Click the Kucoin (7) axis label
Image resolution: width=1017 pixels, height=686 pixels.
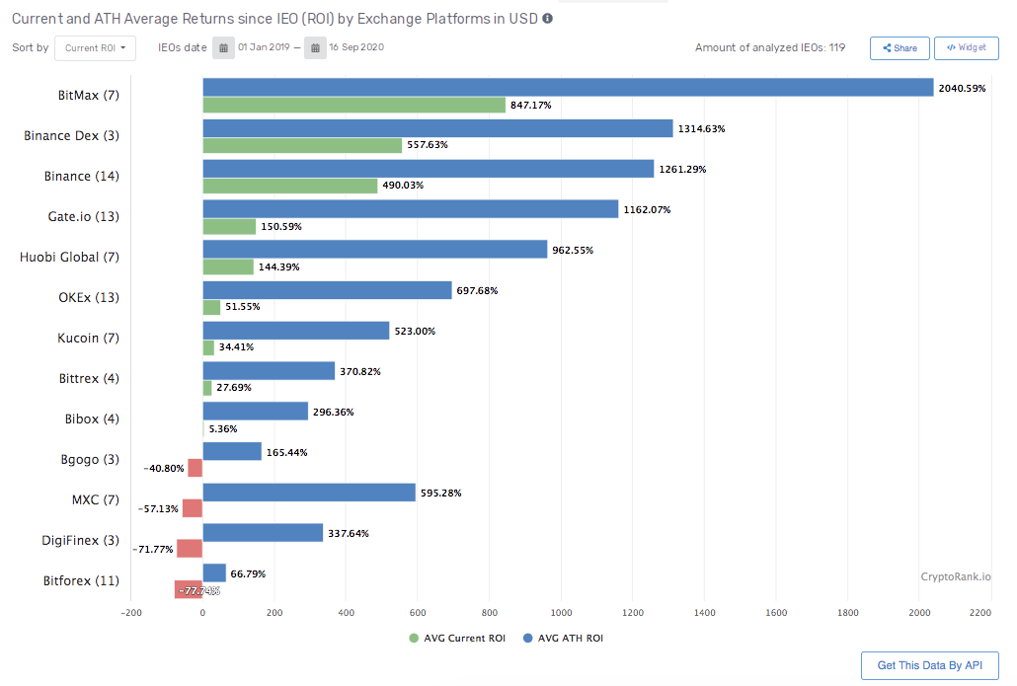coord(88,338)
